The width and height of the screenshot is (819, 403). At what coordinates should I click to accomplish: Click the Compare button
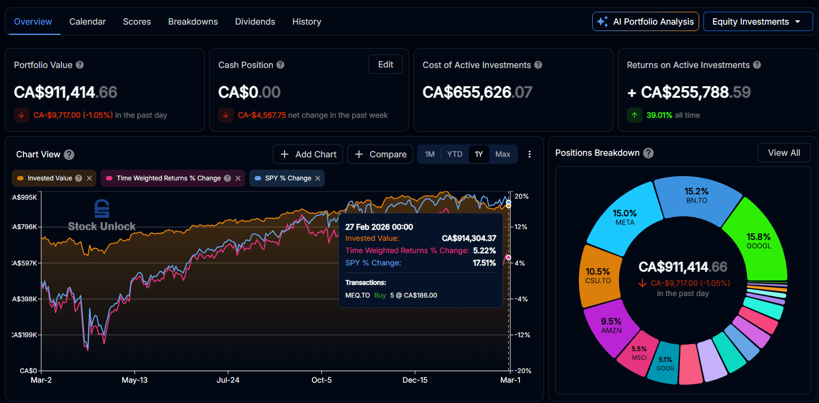[x=380, y=154]
